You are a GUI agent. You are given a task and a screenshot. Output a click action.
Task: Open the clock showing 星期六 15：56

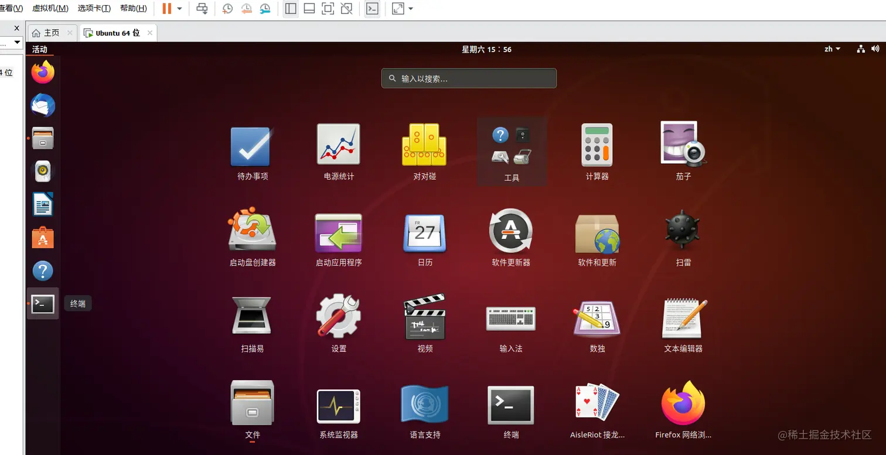pyautogui.click(x=486, y=49)
